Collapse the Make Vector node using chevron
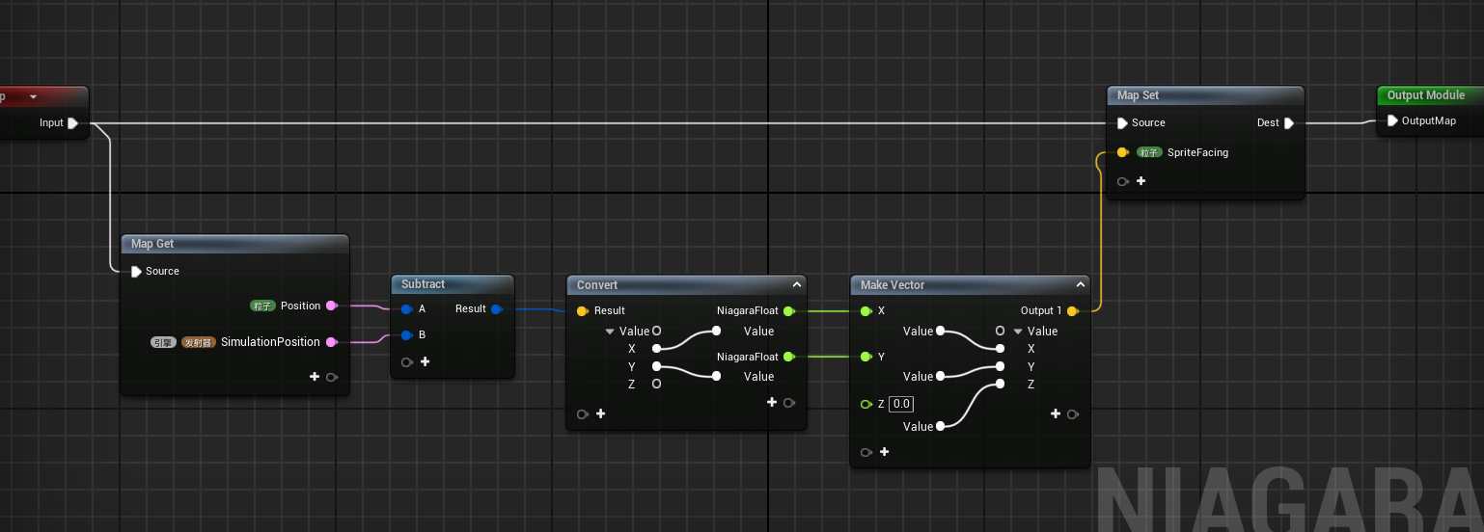 pos(1081,285)
